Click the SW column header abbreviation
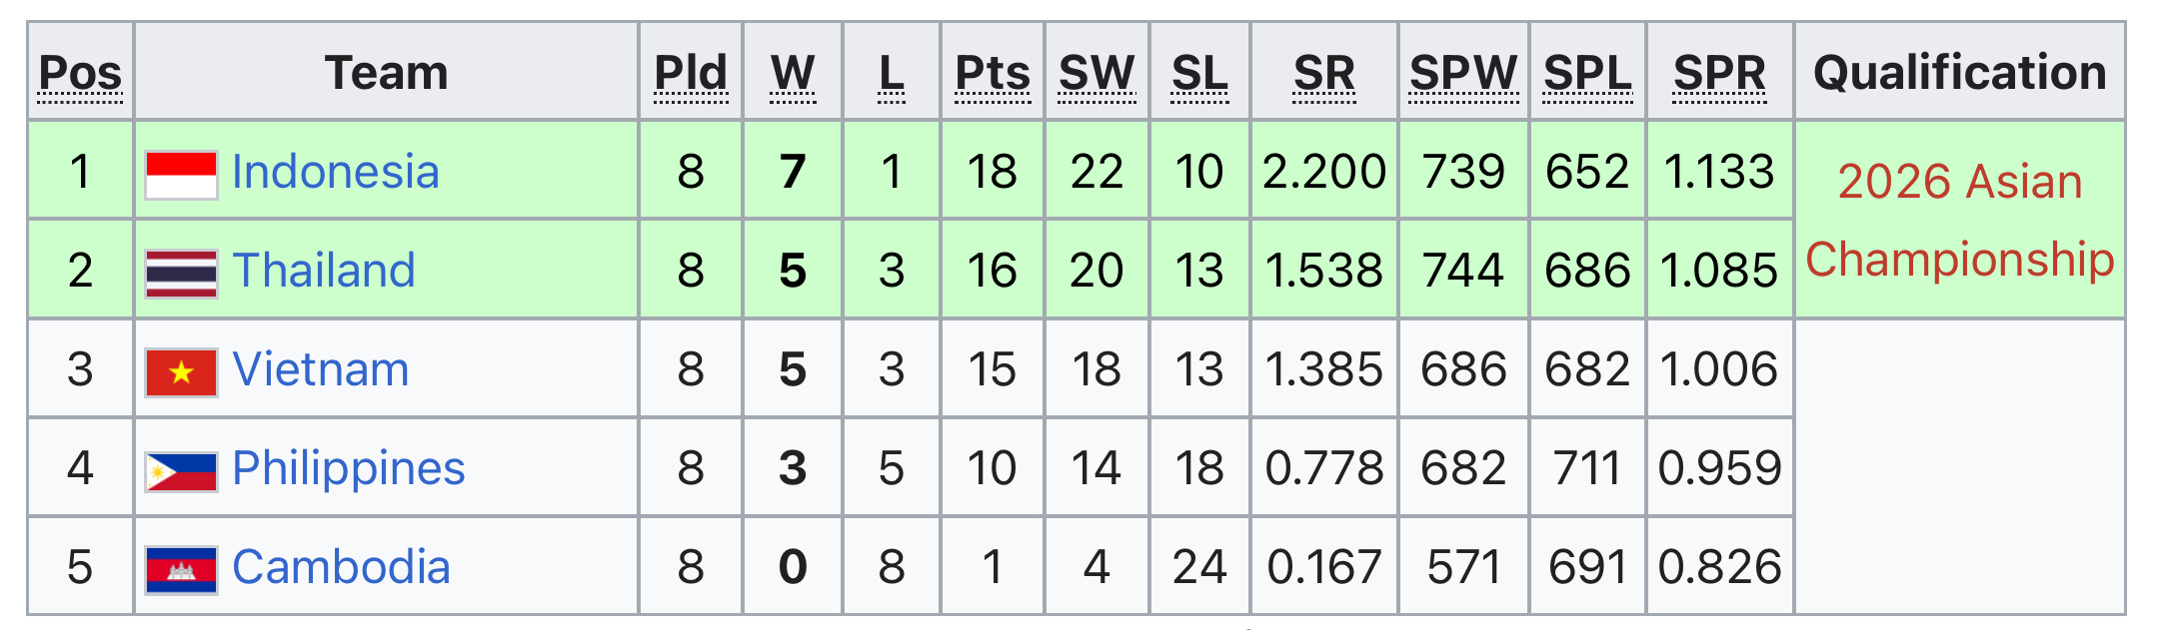The width and height of the screenshot is (2159, 630). click(1097, 74)
